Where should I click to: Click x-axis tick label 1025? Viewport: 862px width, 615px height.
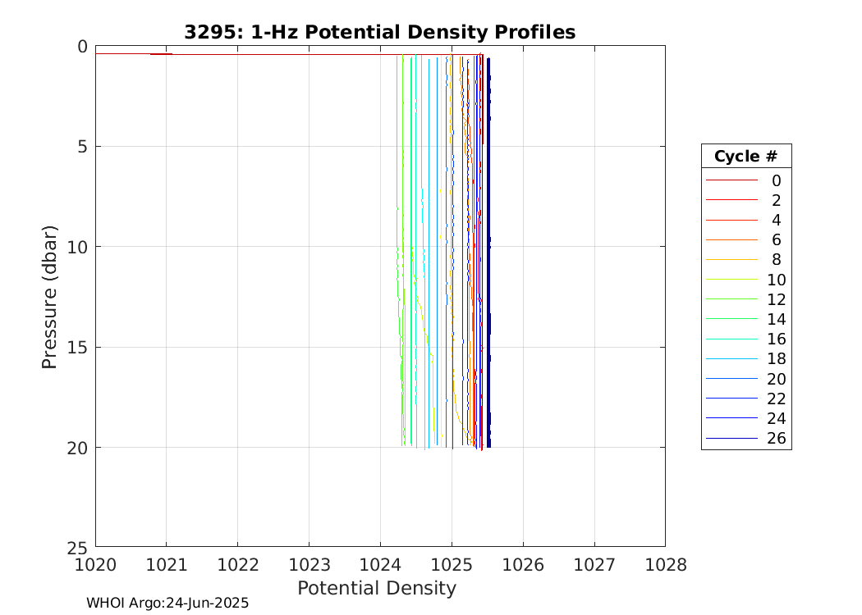452,564
